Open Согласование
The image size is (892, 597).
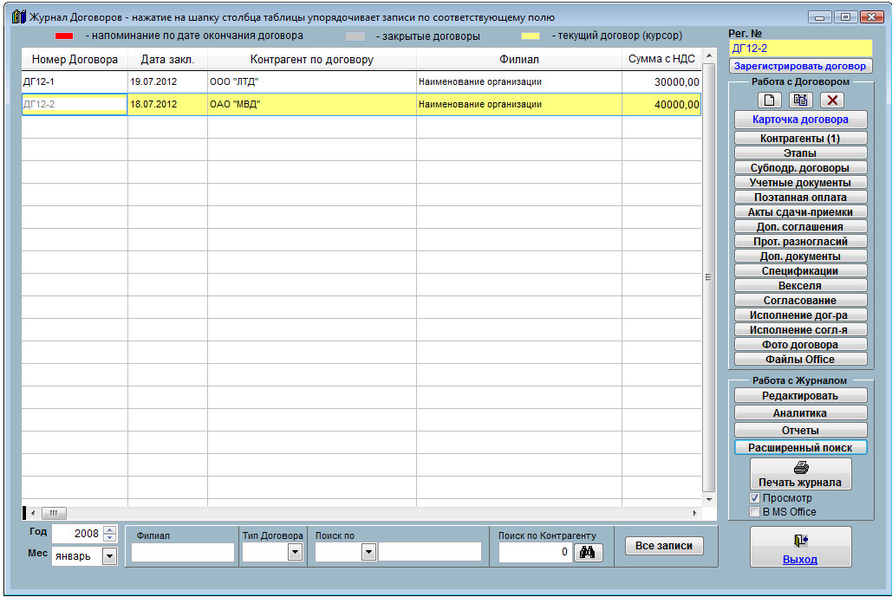(x=800, y=300)
